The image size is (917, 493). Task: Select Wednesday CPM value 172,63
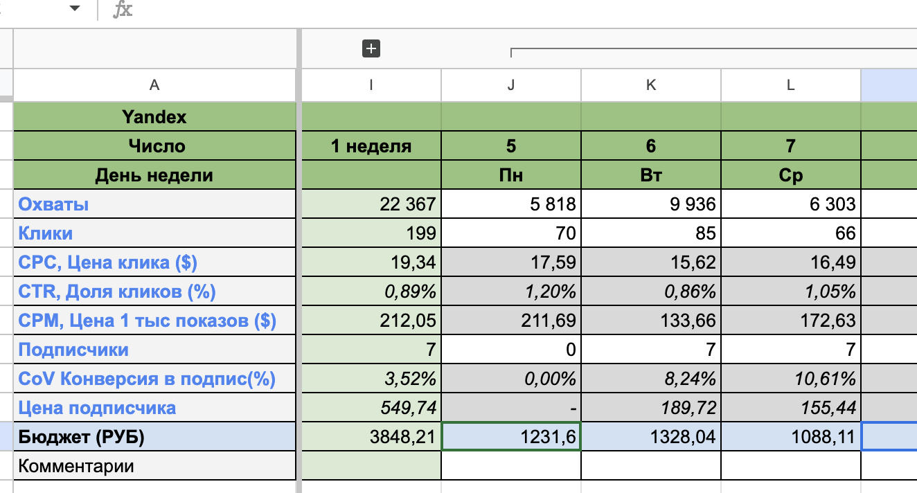click(x=791, y=321)
